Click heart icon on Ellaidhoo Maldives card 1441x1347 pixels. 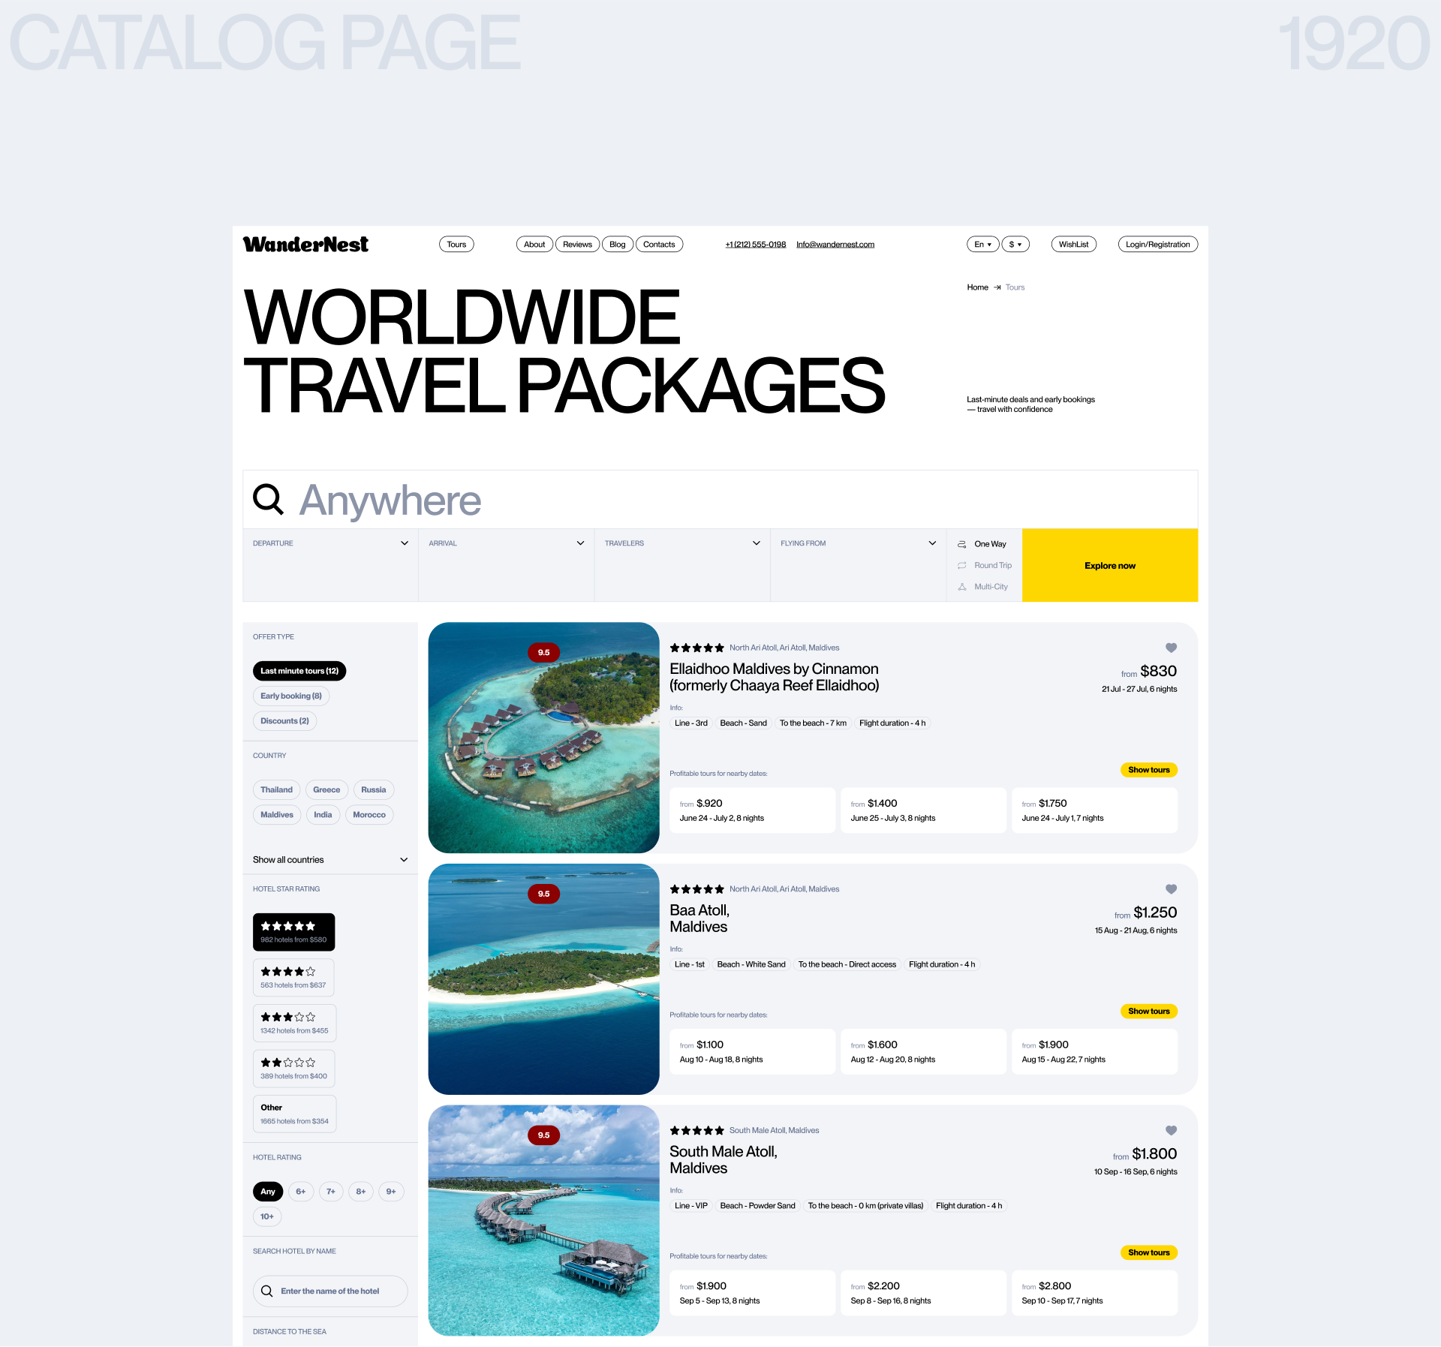pyautogui.click(x=1171, y=648)
